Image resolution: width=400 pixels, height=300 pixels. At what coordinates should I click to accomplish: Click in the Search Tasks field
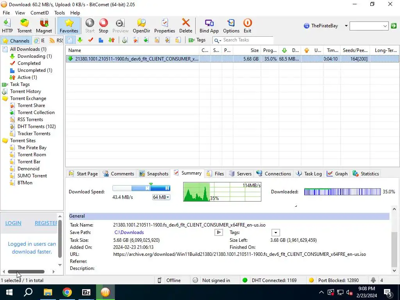coord(247,40)
